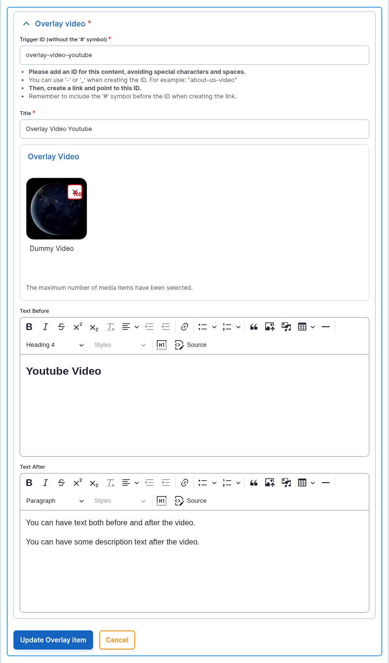Decrease indent in Text After editor
The image size is (389, 663).
tap(166, 483)
